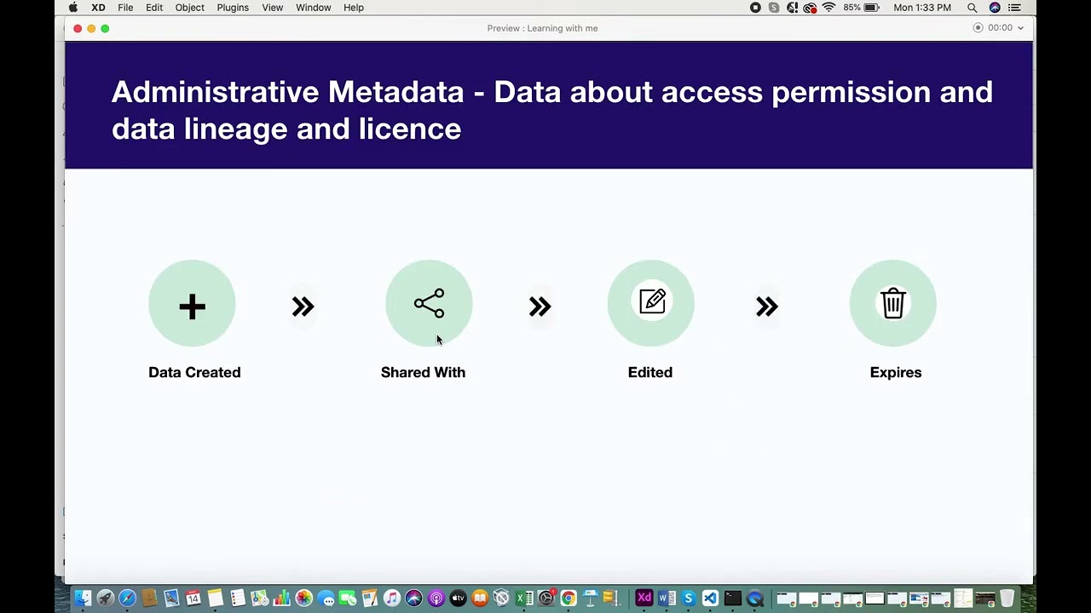Open Messages from the dock

[x=326, y=599]
